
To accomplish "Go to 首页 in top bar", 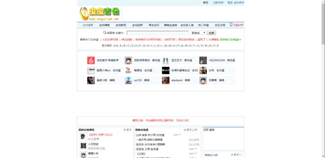I will click(206, 2).
